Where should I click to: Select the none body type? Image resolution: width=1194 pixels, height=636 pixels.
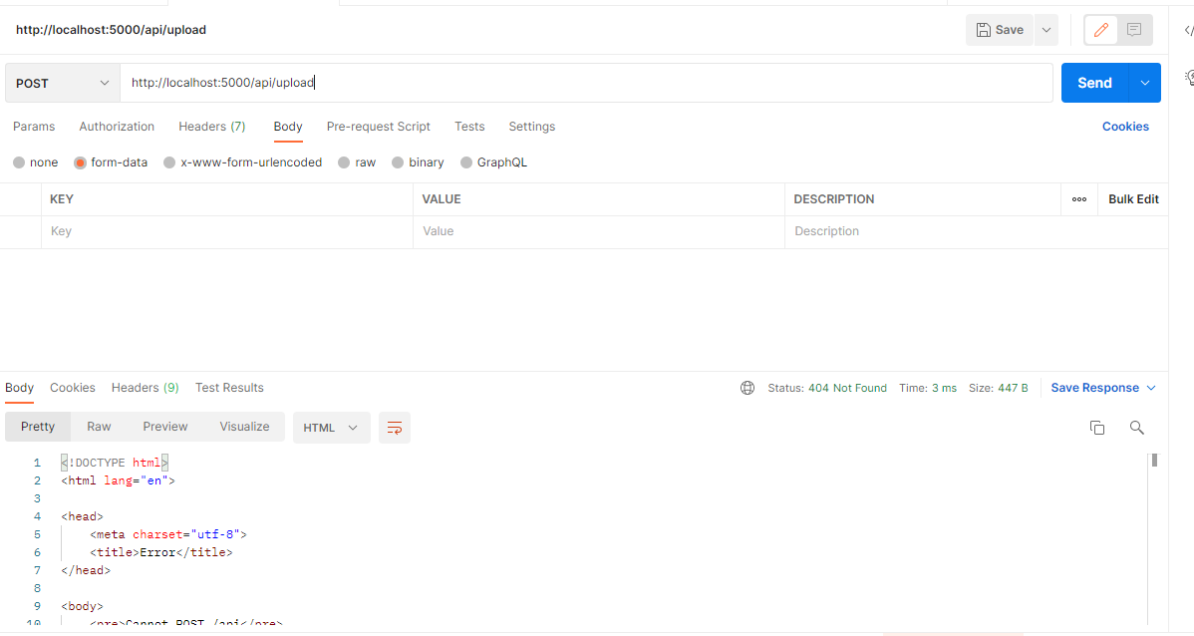tap(36, 162)
